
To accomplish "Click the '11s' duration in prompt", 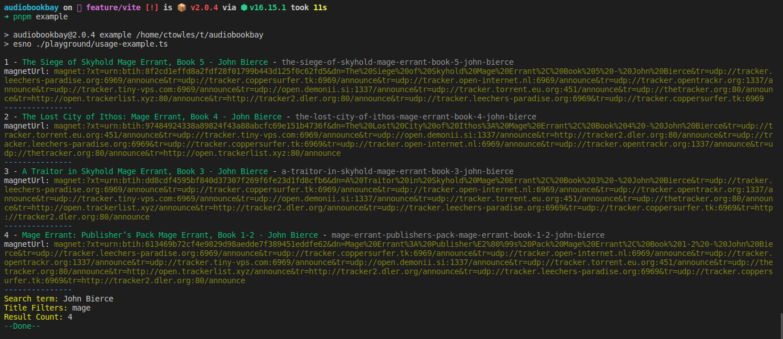I will (x=320, y=7).
